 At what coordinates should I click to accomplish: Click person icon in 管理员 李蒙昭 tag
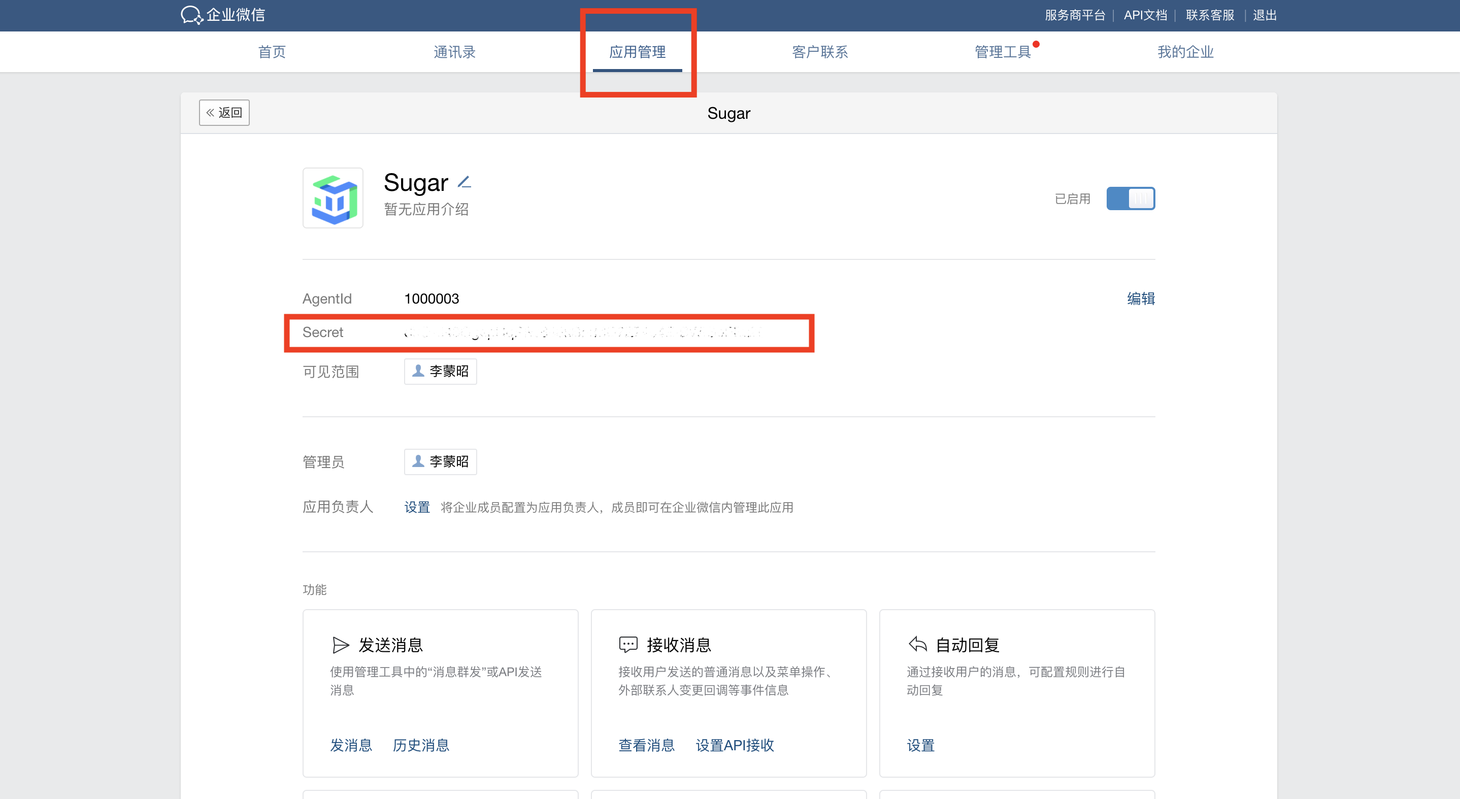[418, 461]
